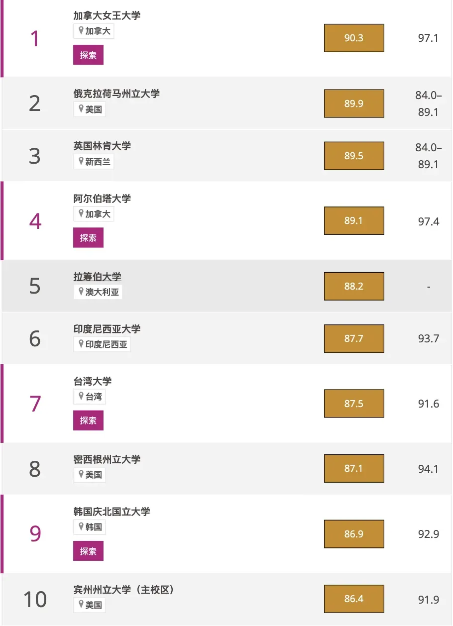
Task: Open the 英国林肯大学 university link
Action: (102, 146)
